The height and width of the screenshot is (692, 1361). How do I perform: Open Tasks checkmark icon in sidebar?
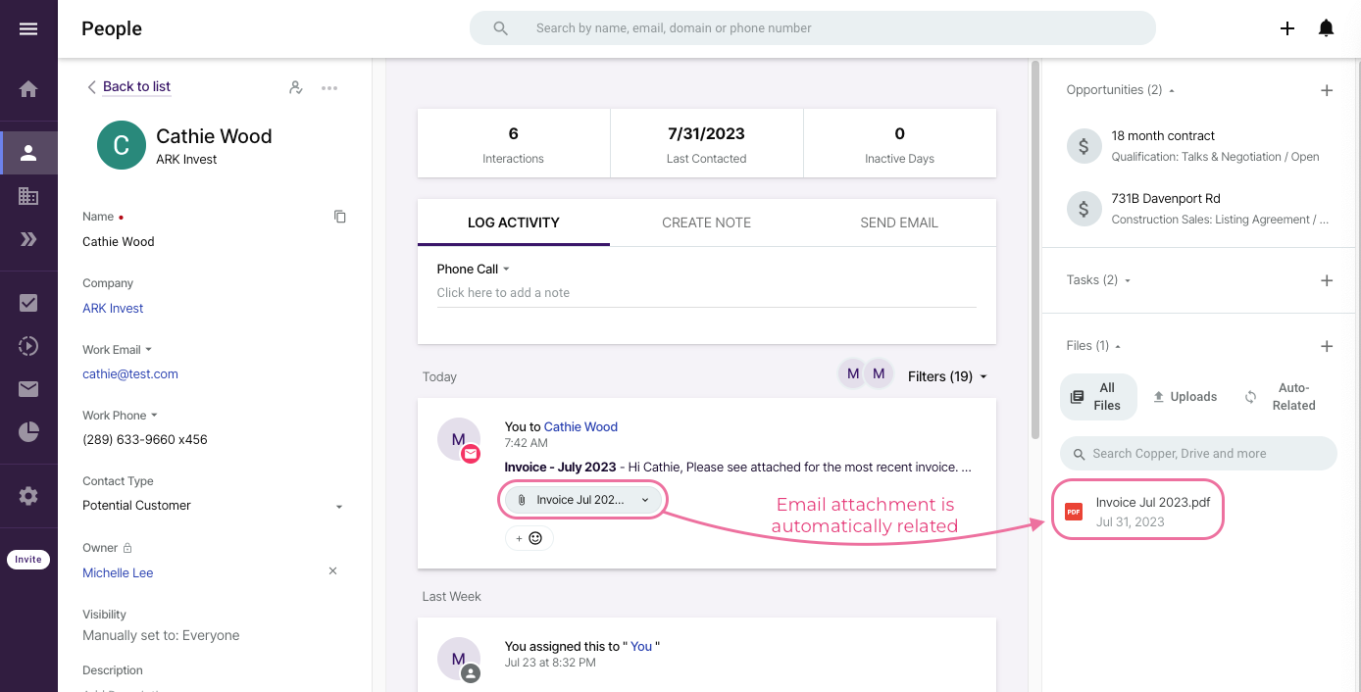pos(28,302)
